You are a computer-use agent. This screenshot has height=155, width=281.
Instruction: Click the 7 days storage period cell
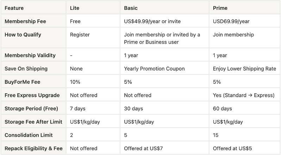[x=78, y=109]
